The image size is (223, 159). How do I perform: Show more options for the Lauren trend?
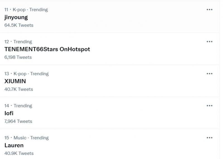click(209, 138)
